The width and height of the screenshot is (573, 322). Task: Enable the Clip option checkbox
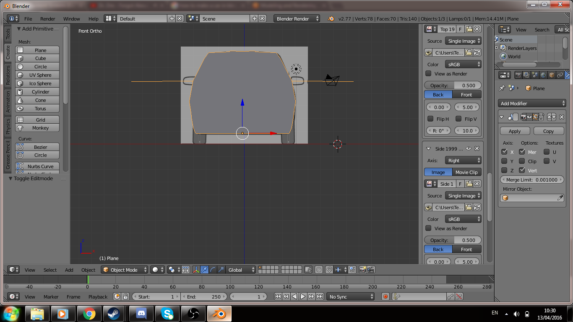(x=522, y=161)
